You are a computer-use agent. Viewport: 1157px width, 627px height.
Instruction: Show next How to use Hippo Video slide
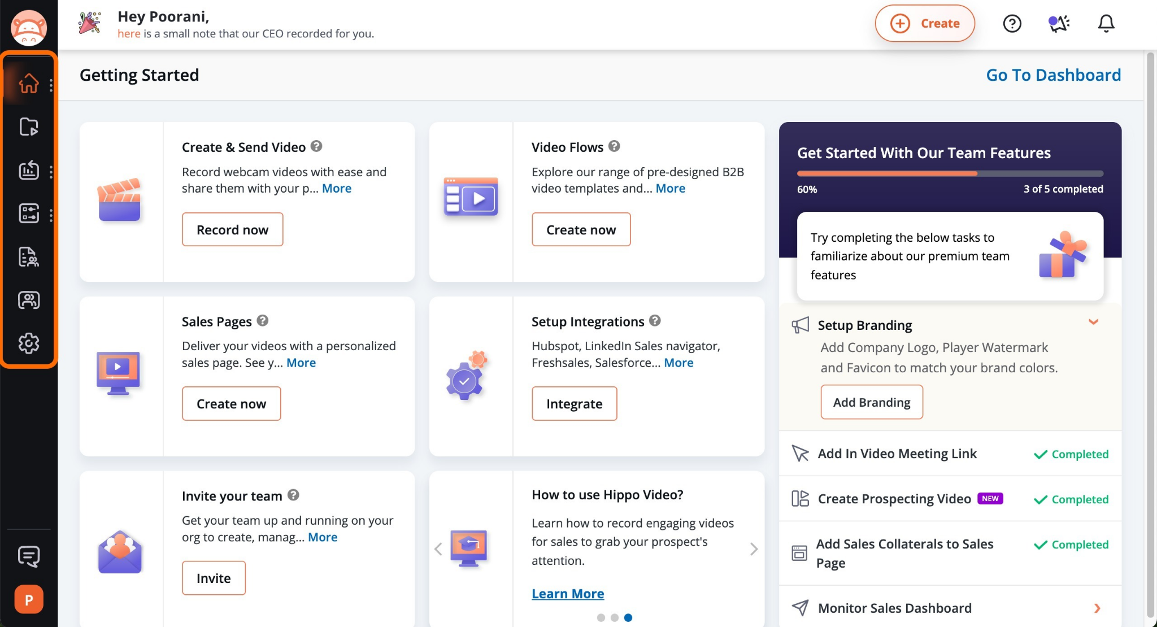pyautogui.click(x=754, y=549)
